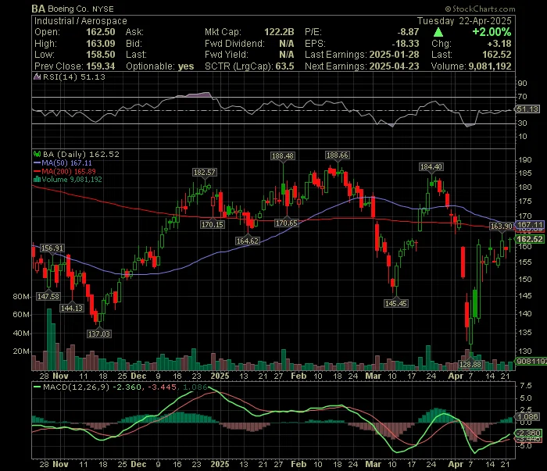Click the blue MA(50) legend line swatch
The height and width of the screenshot is (471, 547).
click(x=37, y=163)
